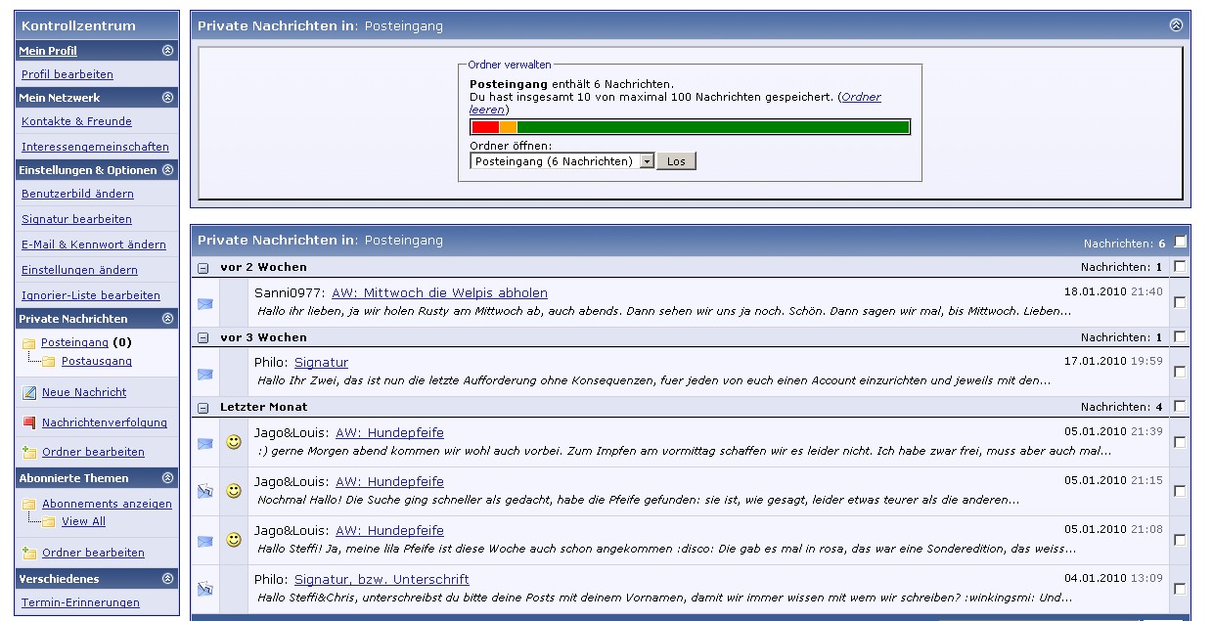The image size is (1213, 621).
Task: Click the smiley icon on the 21:39 Hundepfeife message
Action: pos(234,443)
